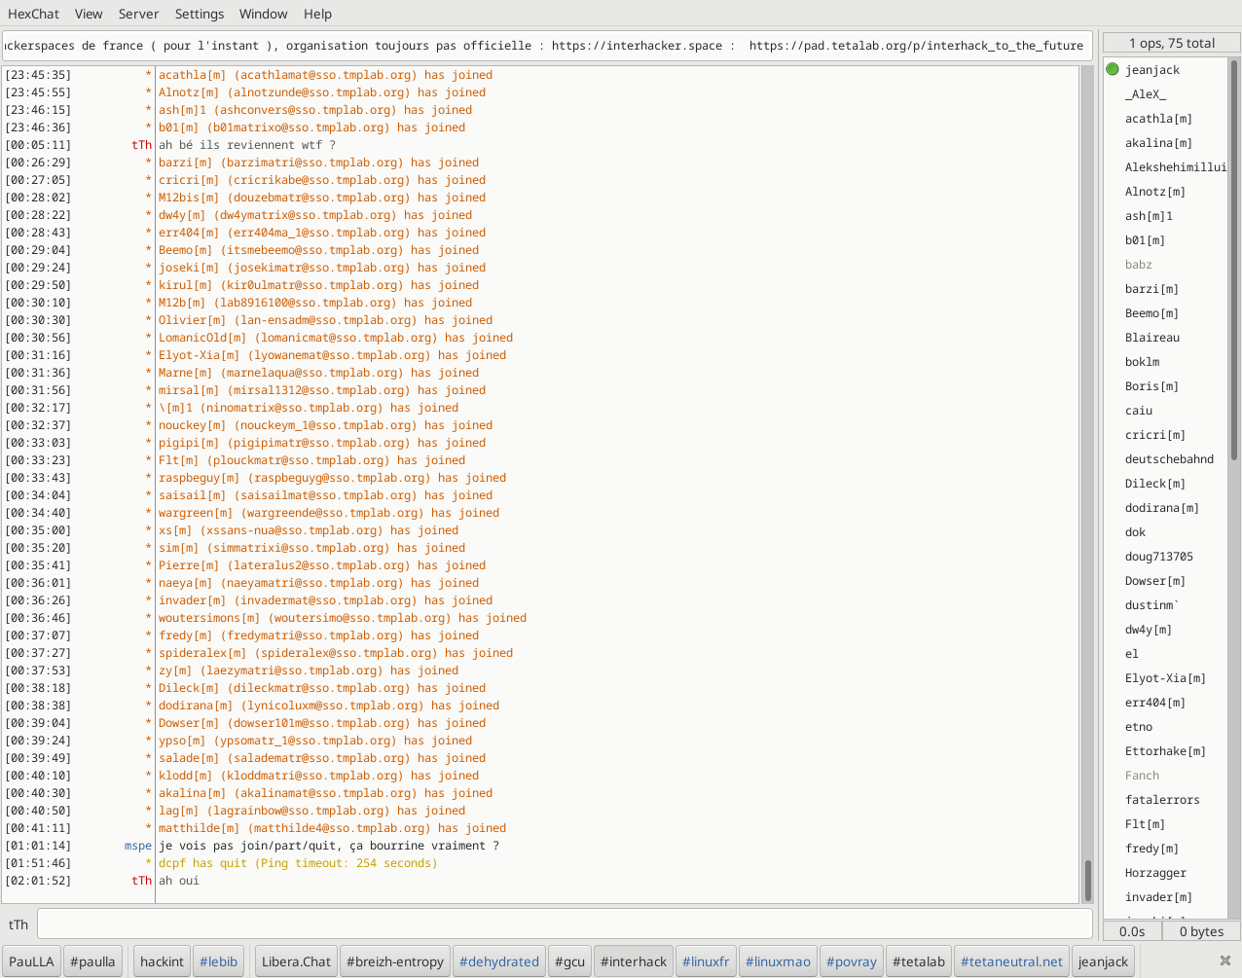The height and width of the screenshot is (978, 1242).
Task: Click the user list scrollbar
Action: [1234, 487]
